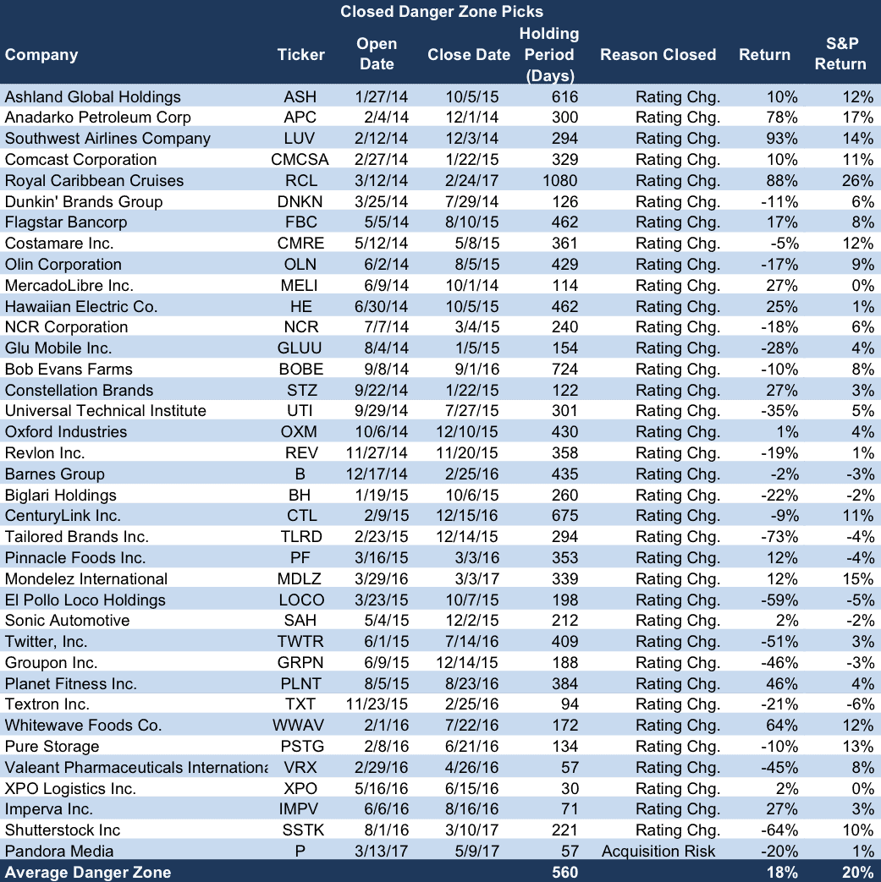
Task: Click the 'Closed Danger Zone Picks' title
Action: 441,11
